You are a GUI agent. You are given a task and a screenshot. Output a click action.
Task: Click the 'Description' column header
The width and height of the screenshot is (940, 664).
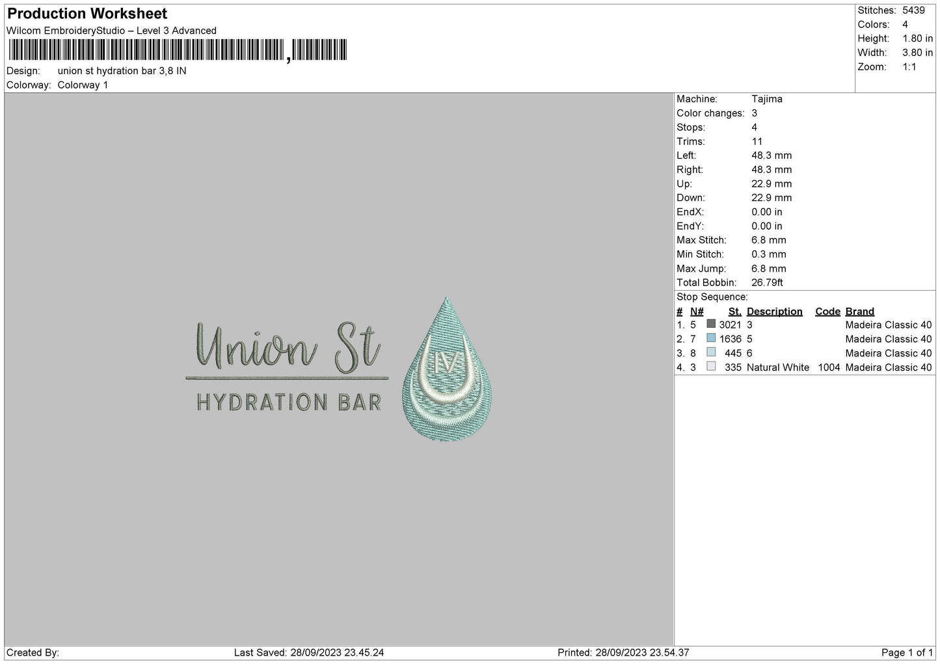(775, 312)
